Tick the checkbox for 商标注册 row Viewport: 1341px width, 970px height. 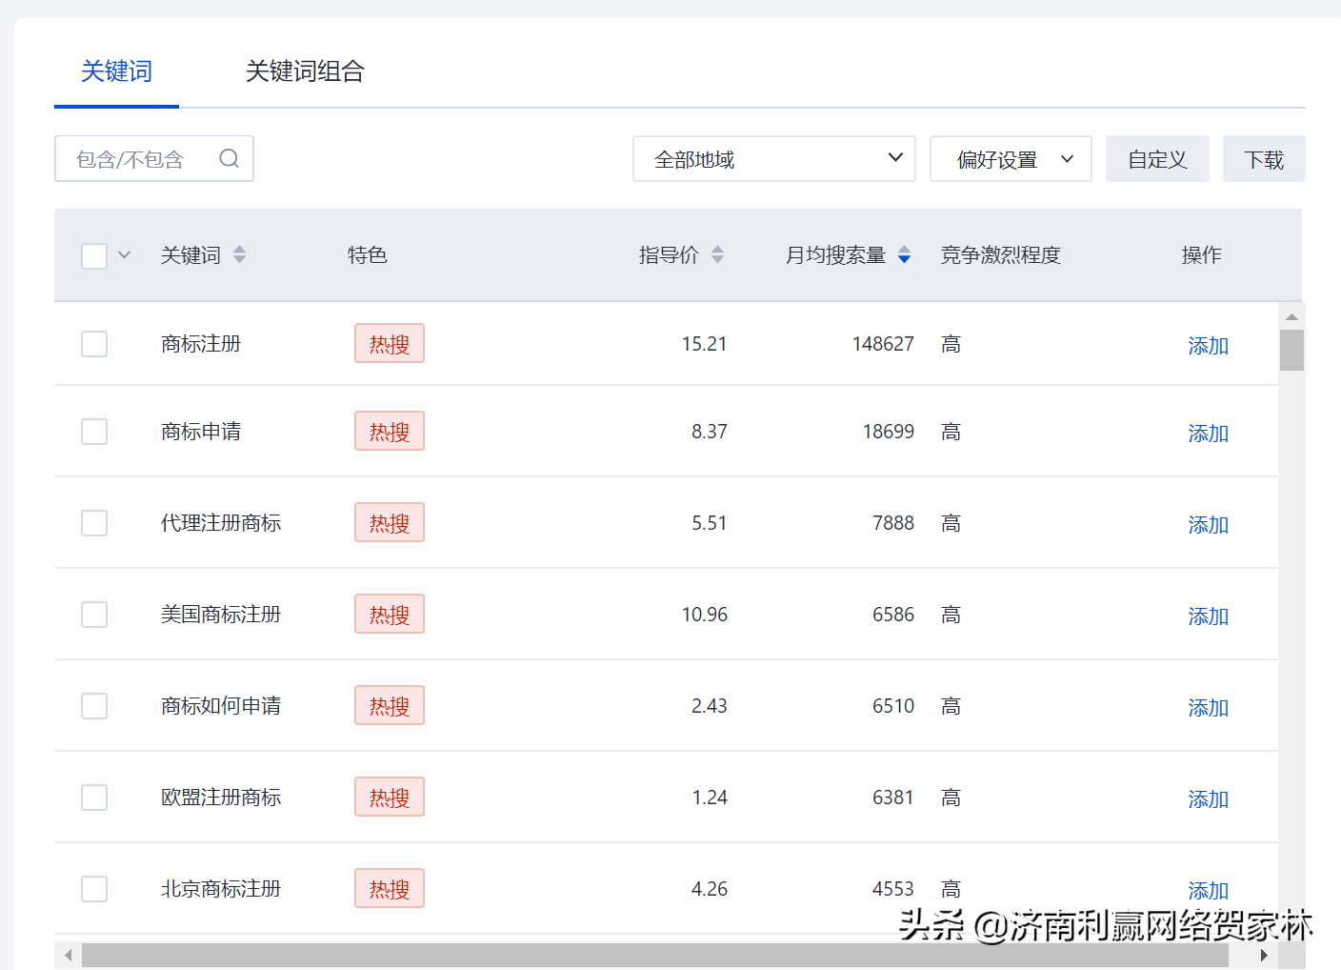[93, 343]
